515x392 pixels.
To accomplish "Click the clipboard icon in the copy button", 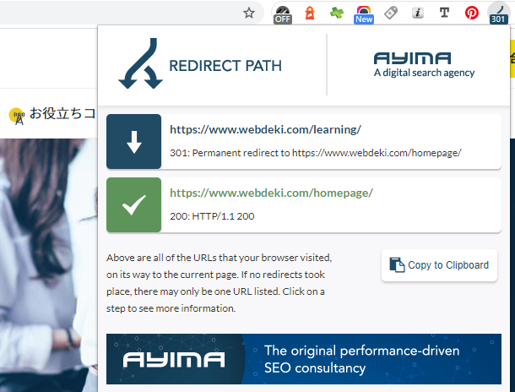I will pos(397,264).
